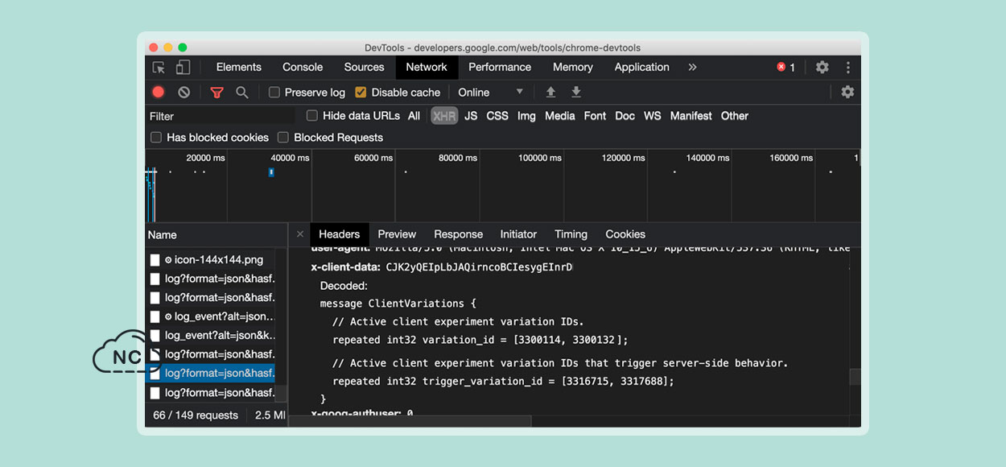The image size is (1006, 467).
Task: Filter requests by Img
Action: [526, 116]
